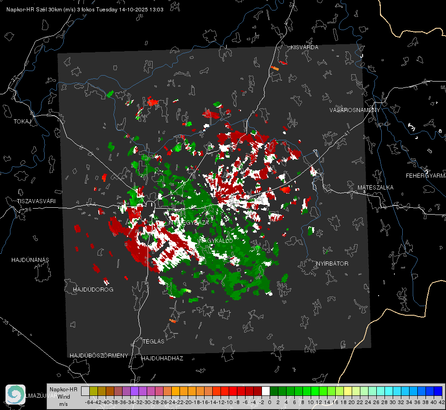Click the VÁSÁROSNAMÉNY town label

[x=355, y=110]
